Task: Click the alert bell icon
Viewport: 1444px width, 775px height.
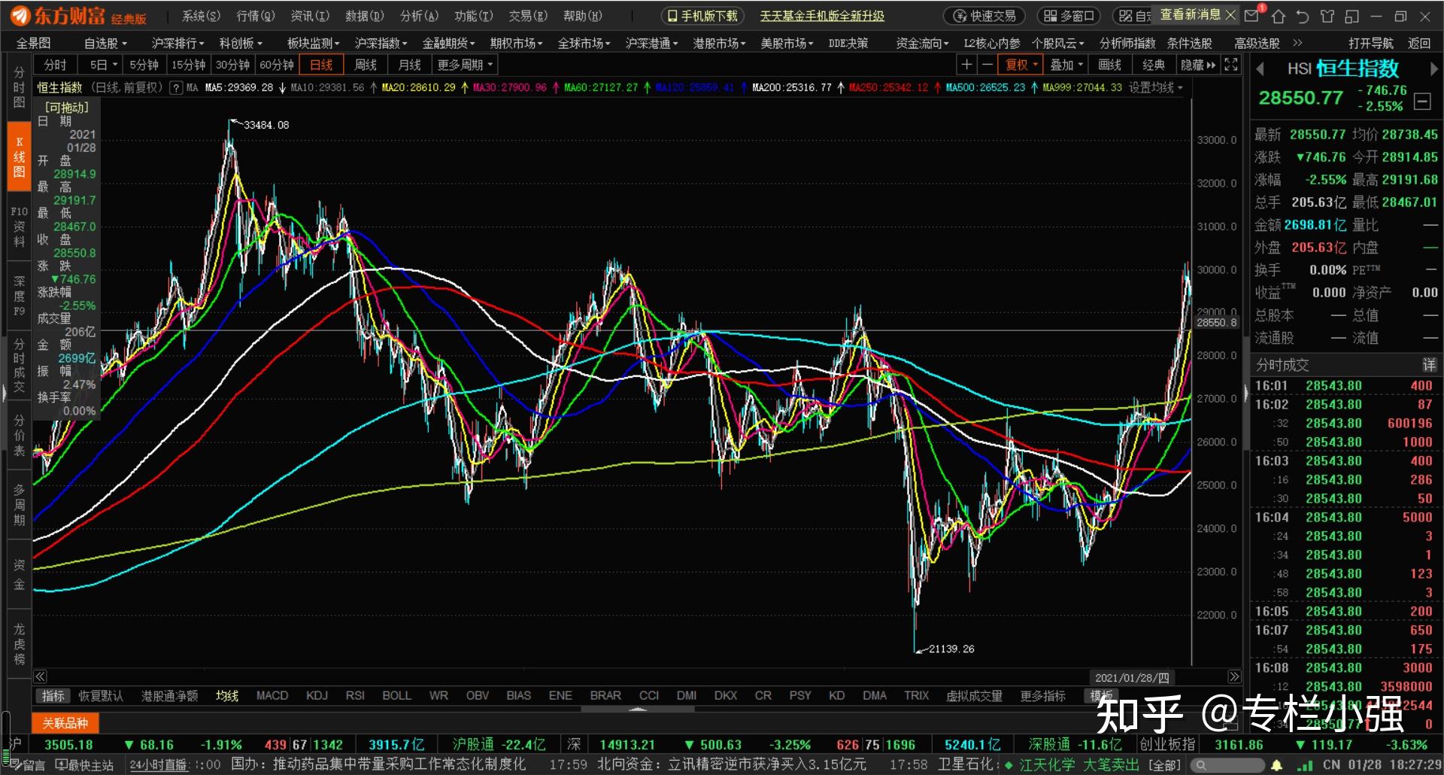Action: pos(1276,765)
